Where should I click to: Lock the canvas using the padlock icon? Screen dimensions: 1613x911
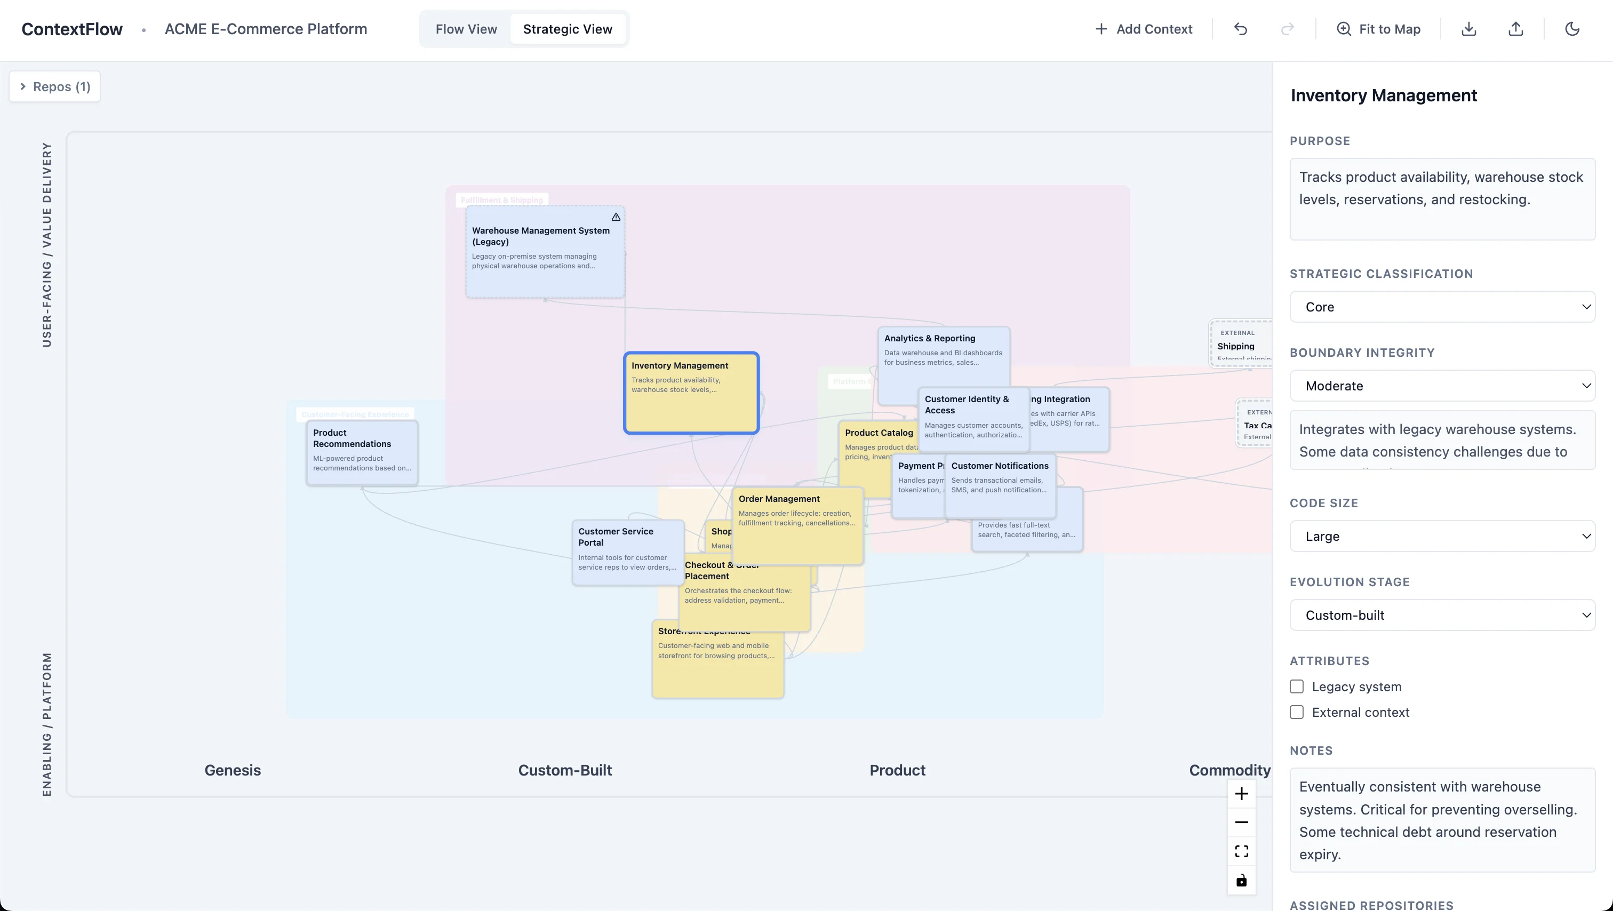pyautogui.click(x=1242, y=880)
